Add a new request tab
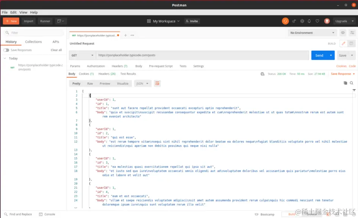This screenshot has height=218, width=358. (x=125, y=35)
